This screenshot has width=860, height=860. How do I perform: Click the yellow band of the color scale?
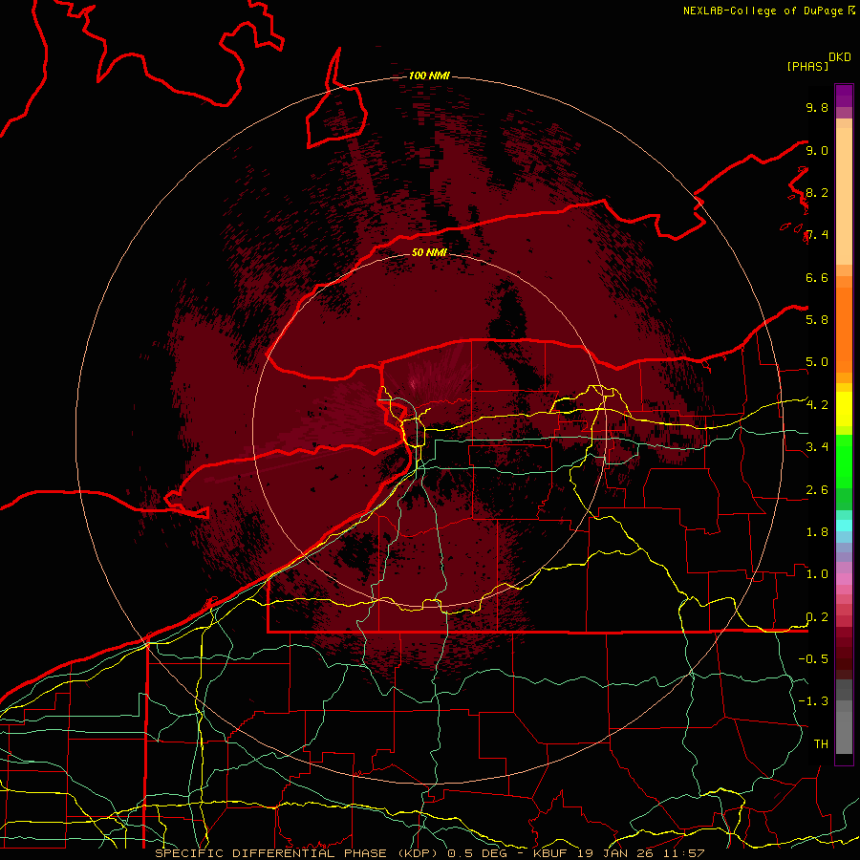point(844,409)
